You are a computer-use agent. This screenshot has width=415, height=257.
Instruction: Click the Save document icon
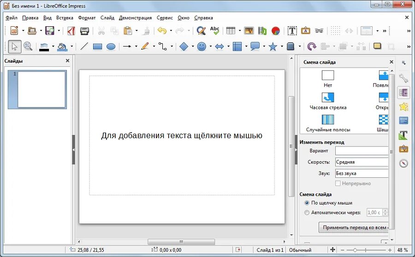(50, 31)
